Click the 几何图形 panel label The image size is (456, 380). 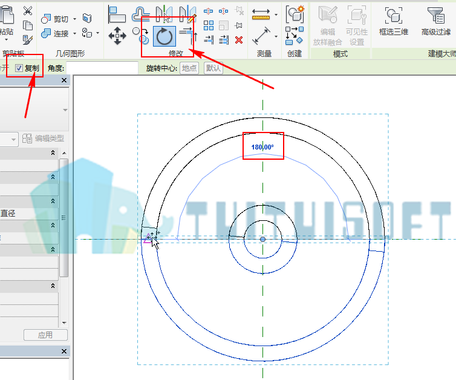(x=70, y=53)
